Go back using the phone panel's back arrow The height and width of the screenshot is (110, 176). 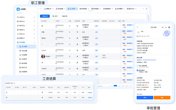pos(137,27)
